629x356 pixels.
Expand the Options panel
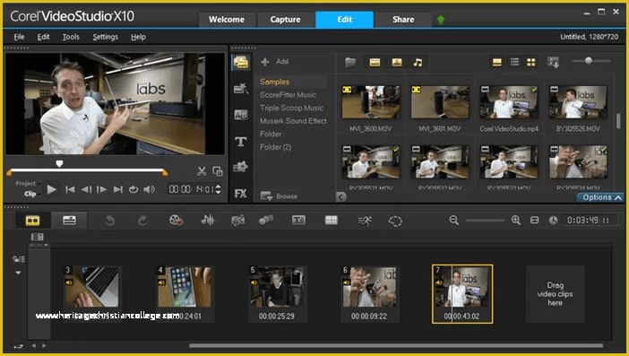[x=601, y=197]
